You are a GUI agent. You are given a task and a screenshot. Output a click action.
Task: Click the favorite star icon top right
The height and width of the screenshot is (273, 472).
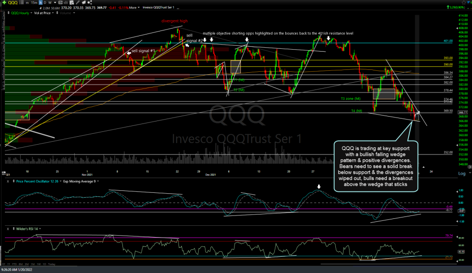tap(464, 2)
